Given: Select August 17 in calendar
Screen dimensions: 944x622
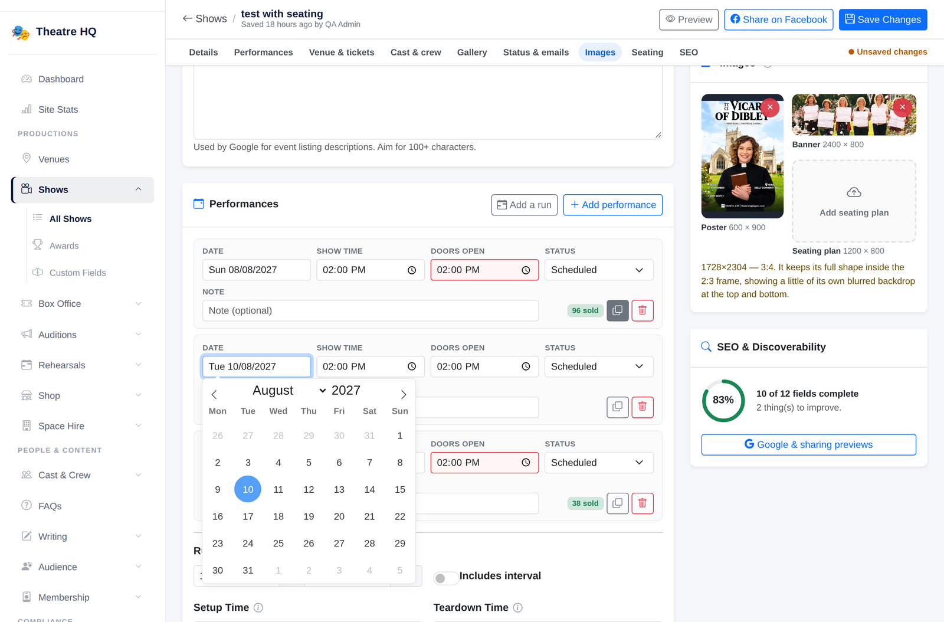Looking at the screenshot, I should pyautogui.click(x=248, y=516).
